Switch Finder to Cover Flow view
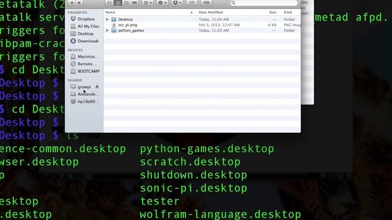 [135, 2]
